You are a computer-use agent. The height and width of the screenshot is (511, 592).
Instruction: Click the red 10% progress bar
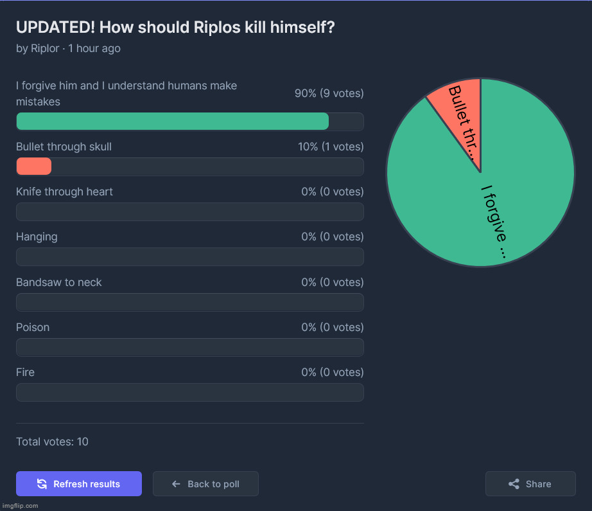(33, 166)
